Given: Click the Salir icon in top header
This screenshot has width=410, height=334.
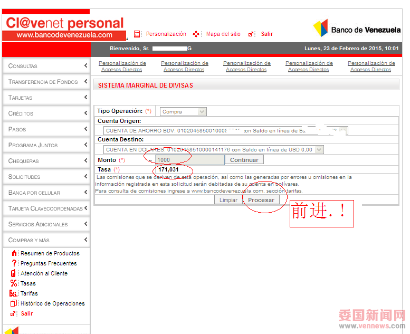Looking at the screenshot, I should click(251, 34).
